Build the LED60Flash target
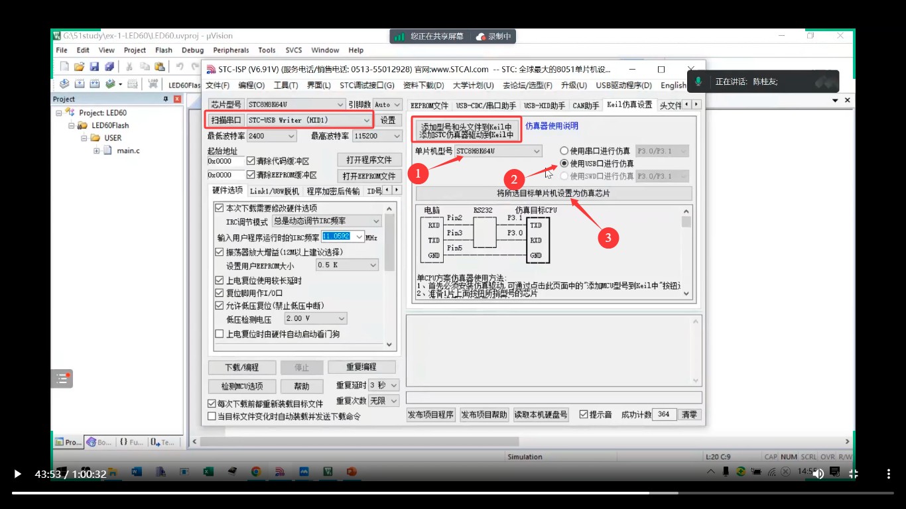This screenshot has width=906, height=509. (x=79, y=84)
